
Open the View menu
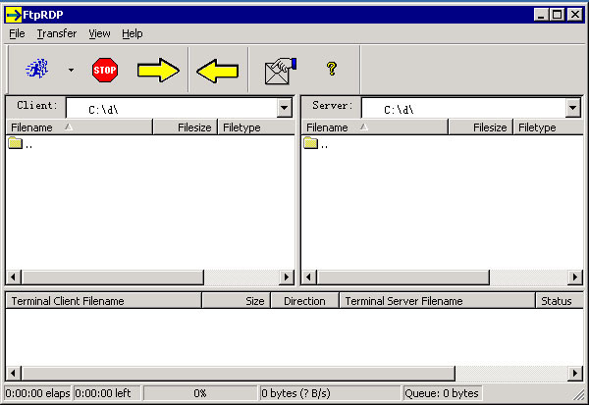(x=99, y=33)
